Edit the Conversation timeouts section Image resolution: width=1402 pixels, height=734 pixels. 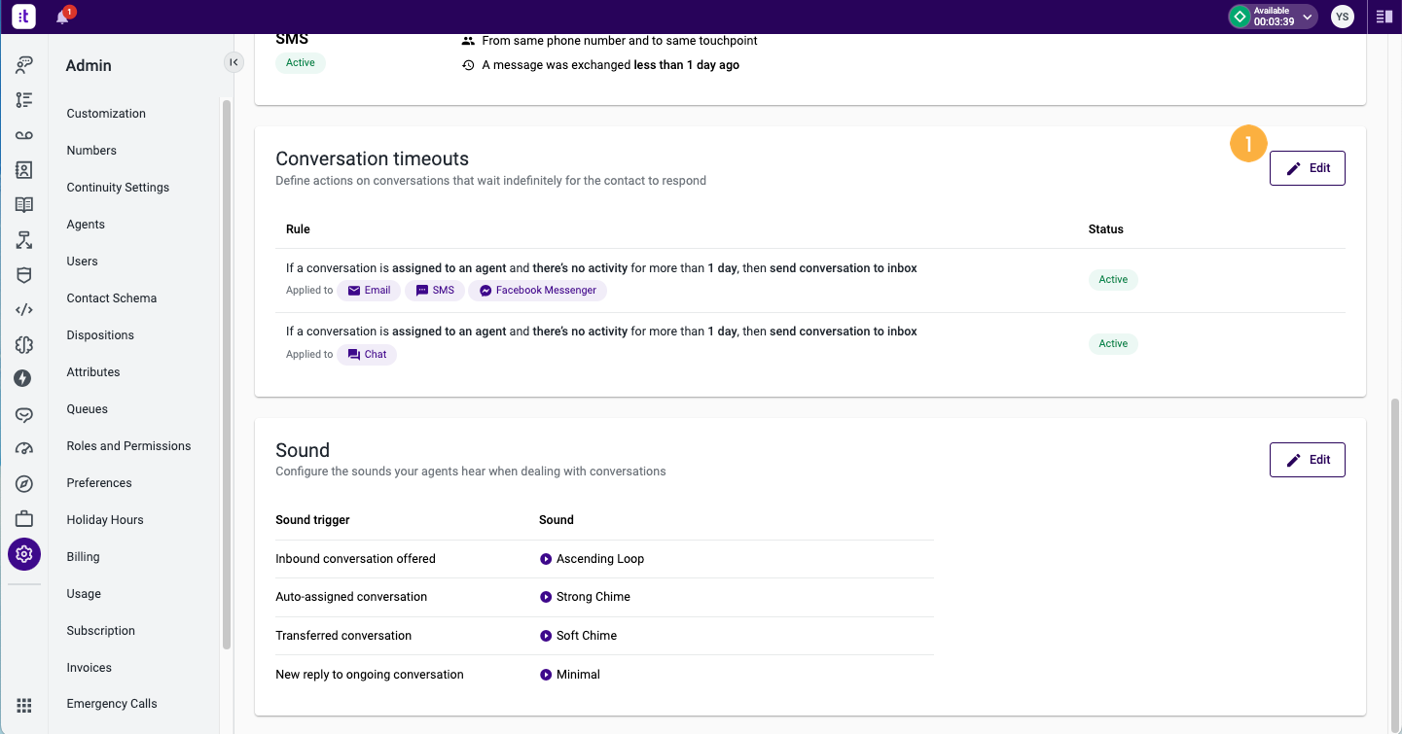click(1307, 168)
